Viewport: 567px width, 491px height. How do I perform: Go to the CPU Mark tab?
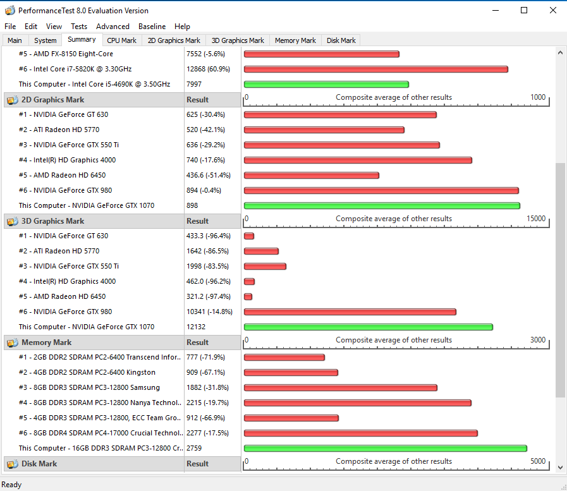click(121, 40)
